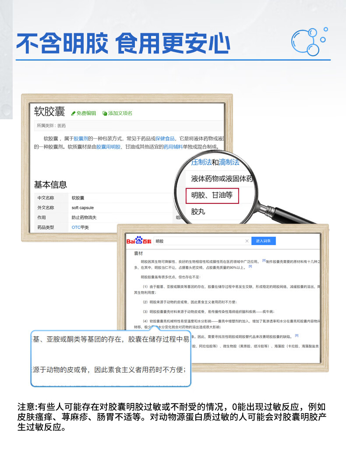This screenshot has height=453, width=346.
Task: Click the bubble icon at top right
Action: [x=309, y=42]
